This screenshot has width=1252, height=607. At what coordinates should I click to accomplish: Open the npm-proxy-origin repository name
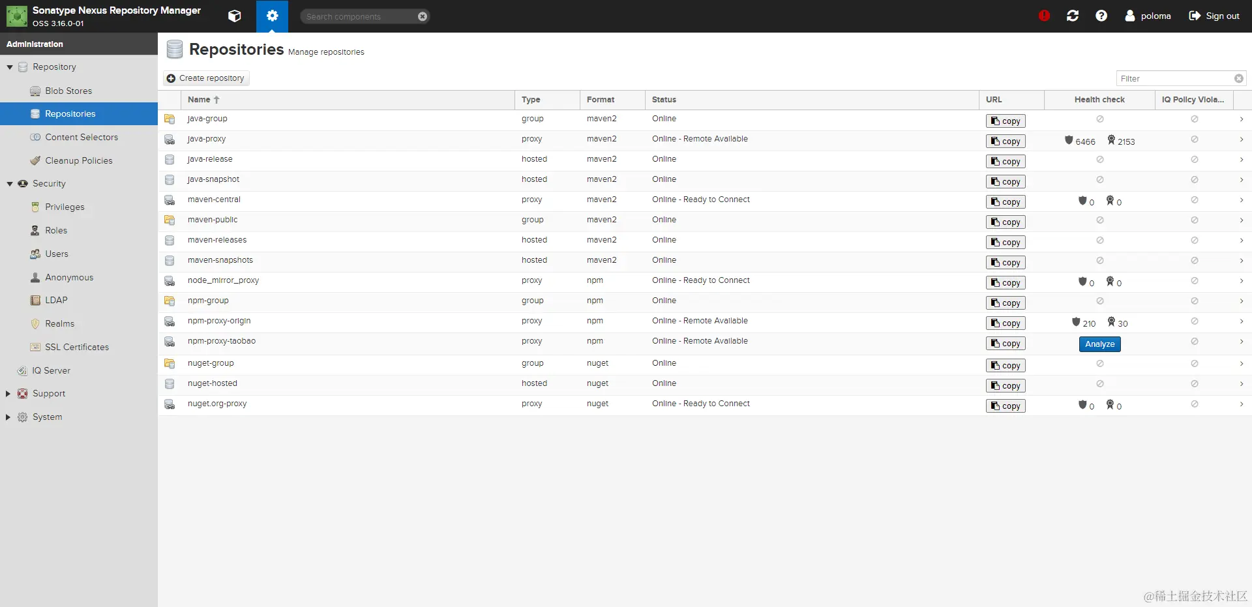[x=219, y=321]
